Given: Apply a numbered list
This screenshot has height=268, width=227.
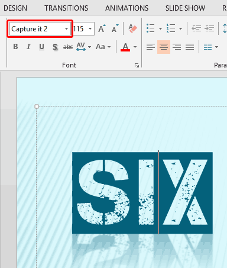Looking at the screenshot, I should point(171,28).
